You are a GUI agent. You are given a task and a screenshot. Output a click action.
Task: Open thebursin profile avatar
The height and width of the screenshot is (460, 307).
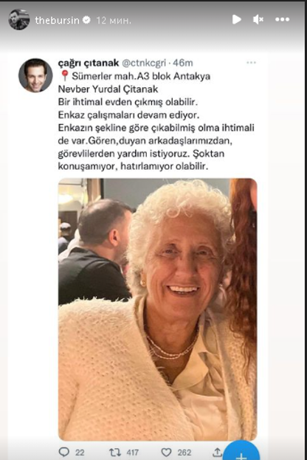click(19, 20)
